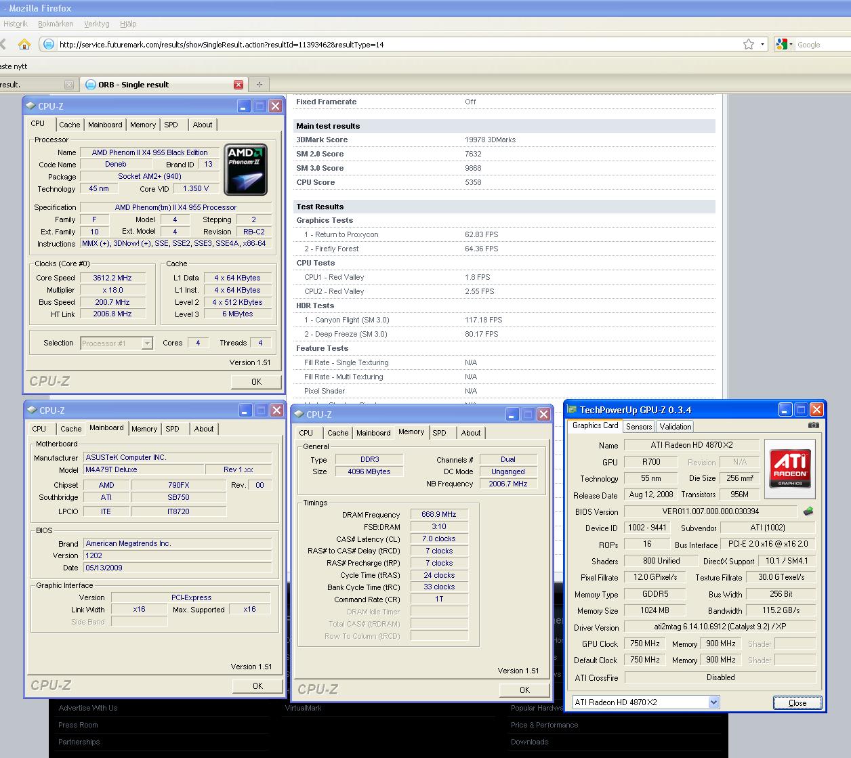Open the Bokmärken menu
The image size is (851, 758).
point(56,24)
